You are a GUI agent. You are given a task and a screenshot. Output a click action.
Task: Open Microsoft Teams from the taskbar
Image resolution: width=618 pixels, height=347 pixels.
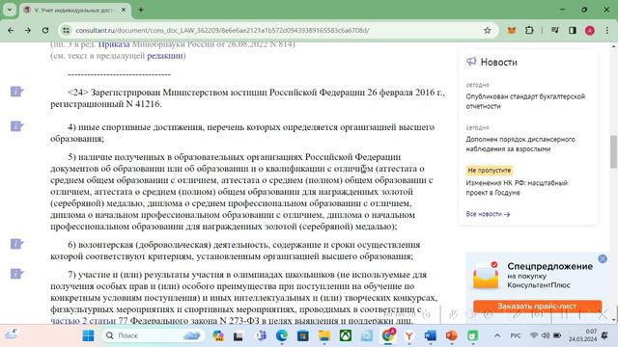coord(260,335)
